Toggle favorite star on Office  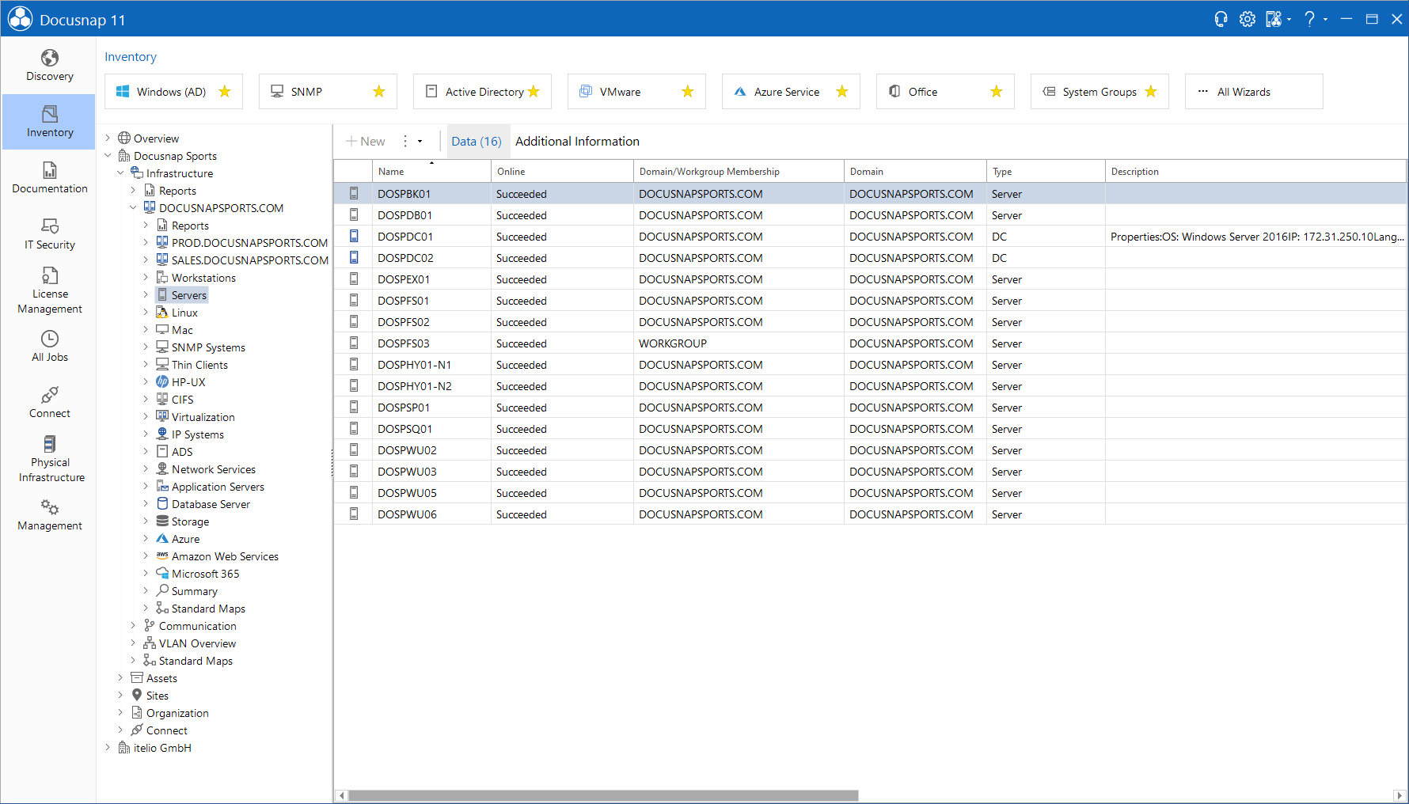tap(997, 92)
